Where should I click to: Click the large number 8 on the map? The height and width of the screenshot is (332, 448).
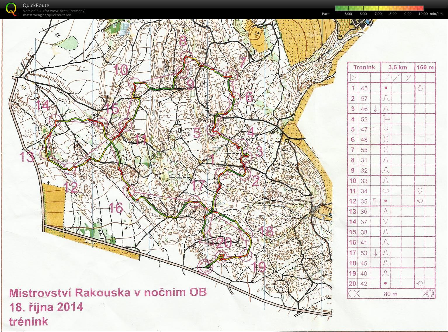[183, 41]
